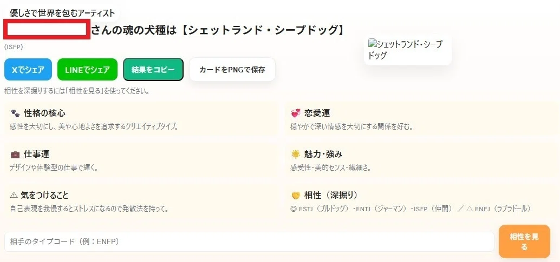Click the orange 相性を見る button
The image size is (560, 262).
tap(524, 241)
